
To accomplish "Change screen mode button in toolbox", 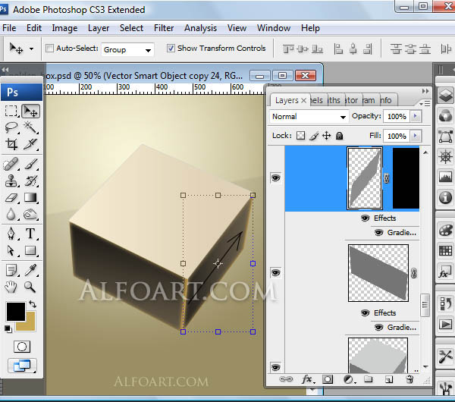I will (x=22, y=366).
